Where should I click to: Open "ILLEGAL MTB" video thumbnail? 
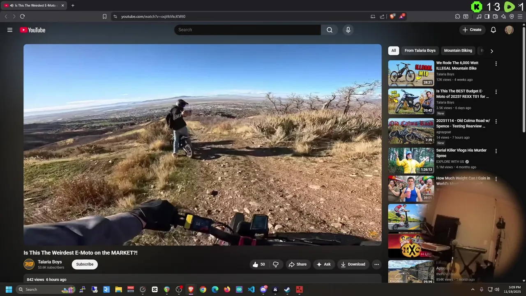(x=411, y=73)
